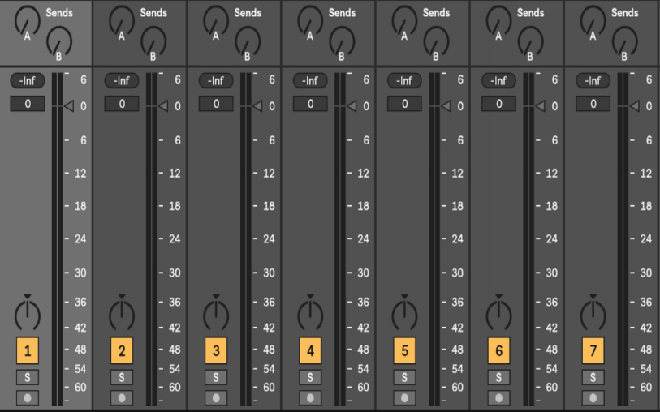Image resolution: width=660 pixels, height=412 pixels.
Task: Click Send A knob on track 5
Action: 403,17
